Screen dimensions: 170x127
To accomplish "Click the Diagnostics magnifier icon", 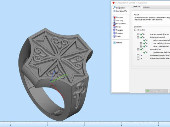I will coord(114,8).
